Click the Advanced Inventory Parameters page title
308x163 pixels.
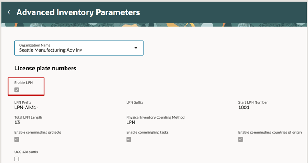[78, 12]
